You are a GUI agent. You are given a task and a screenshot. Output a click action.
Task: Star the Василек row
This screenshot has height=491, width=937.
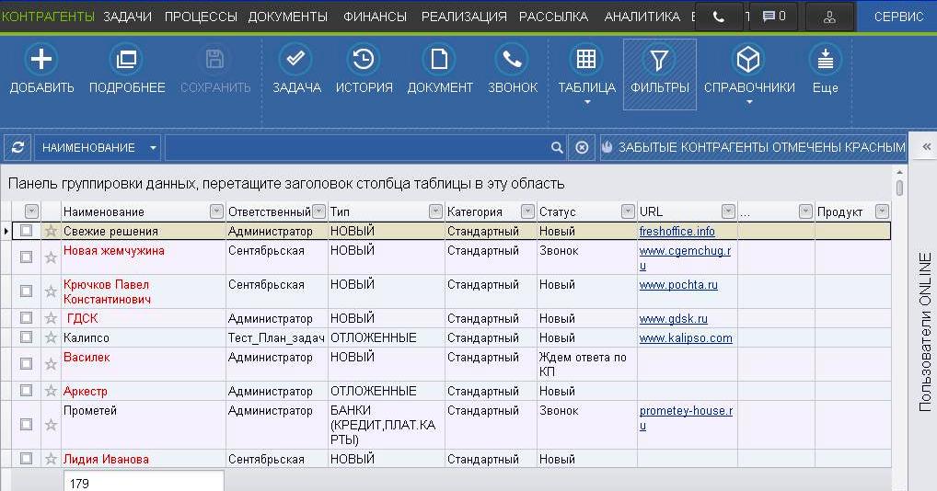pos(51,364)
